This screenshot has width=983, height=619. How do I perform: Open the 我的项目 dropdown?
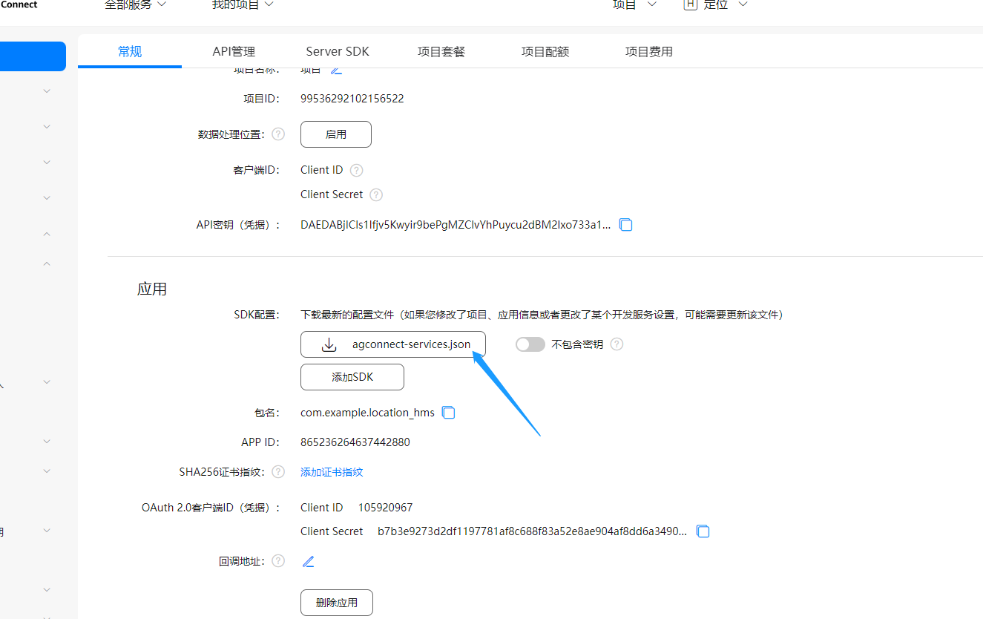pyautogui.click(x=243, y=4)
